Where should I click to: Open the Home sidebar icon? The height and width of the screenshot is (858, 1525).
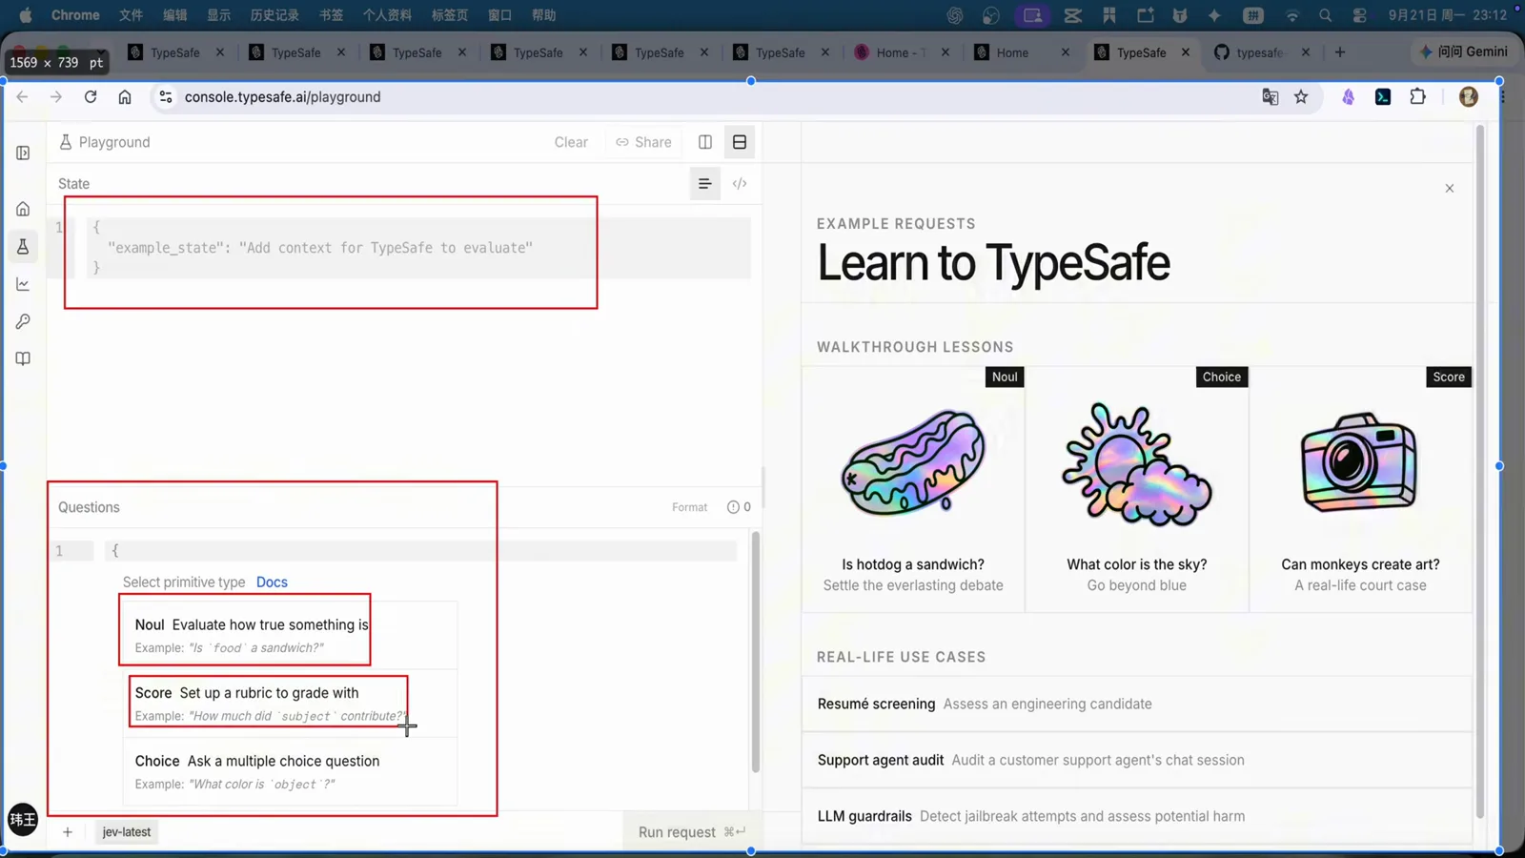23,209
